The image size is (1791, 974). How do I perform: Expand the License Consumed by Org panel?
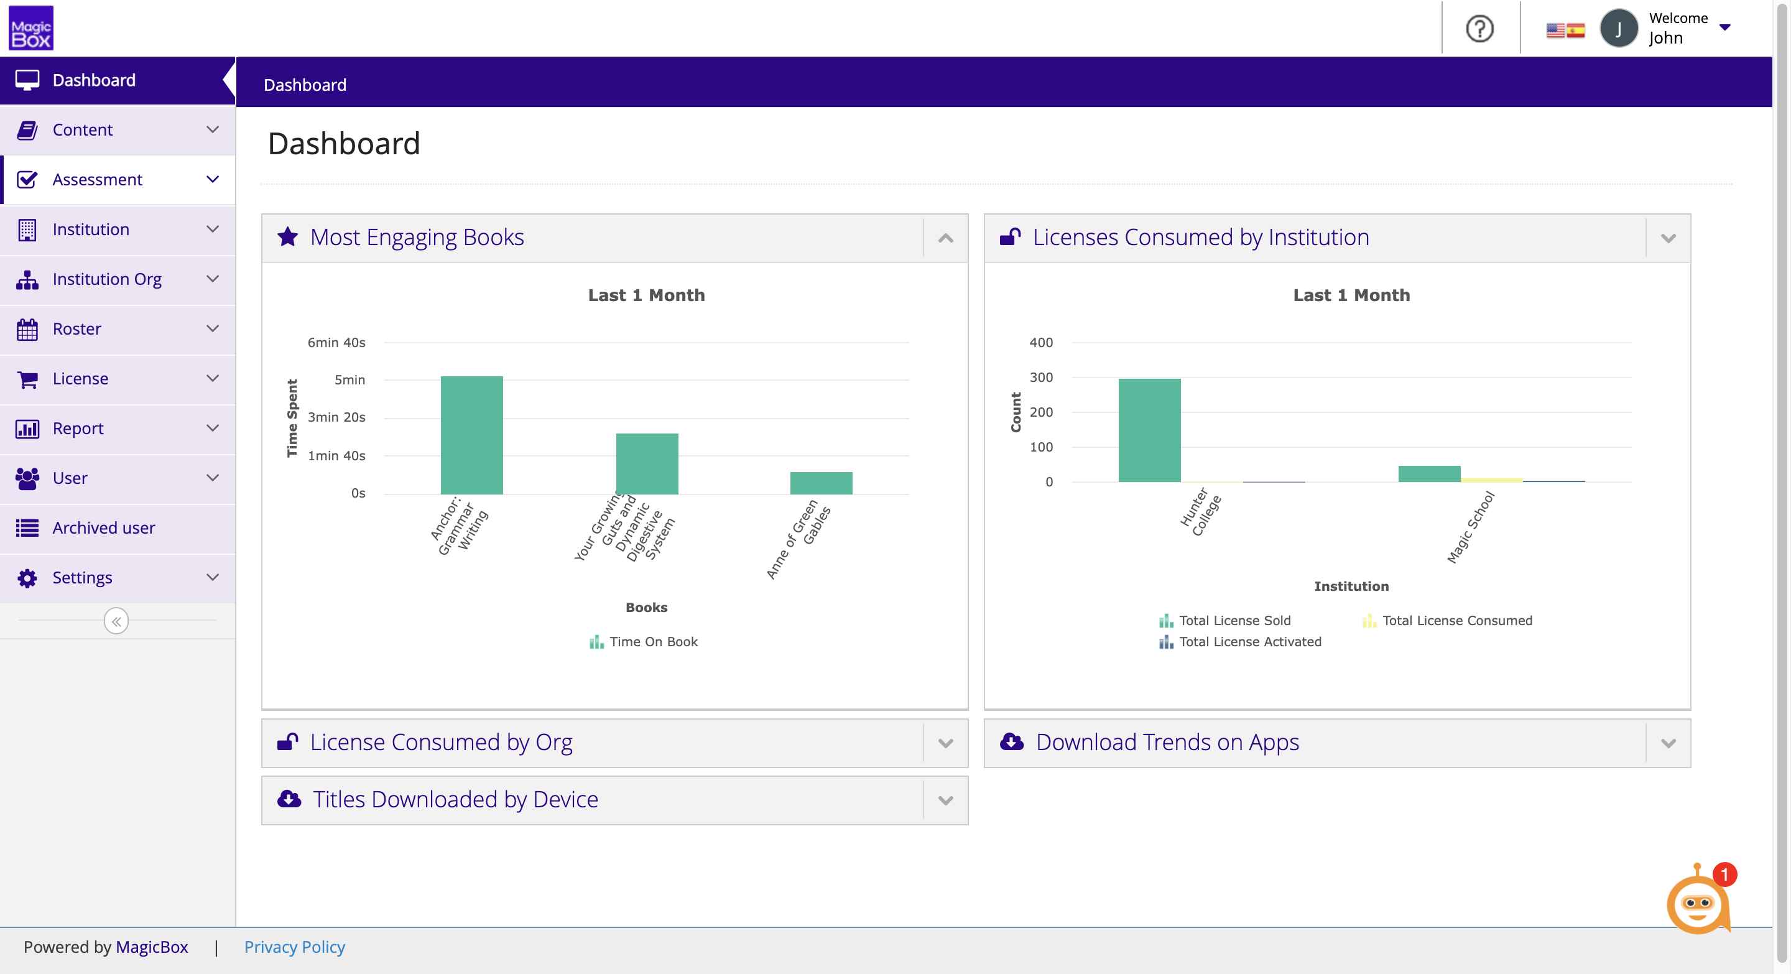click(945, 743)
